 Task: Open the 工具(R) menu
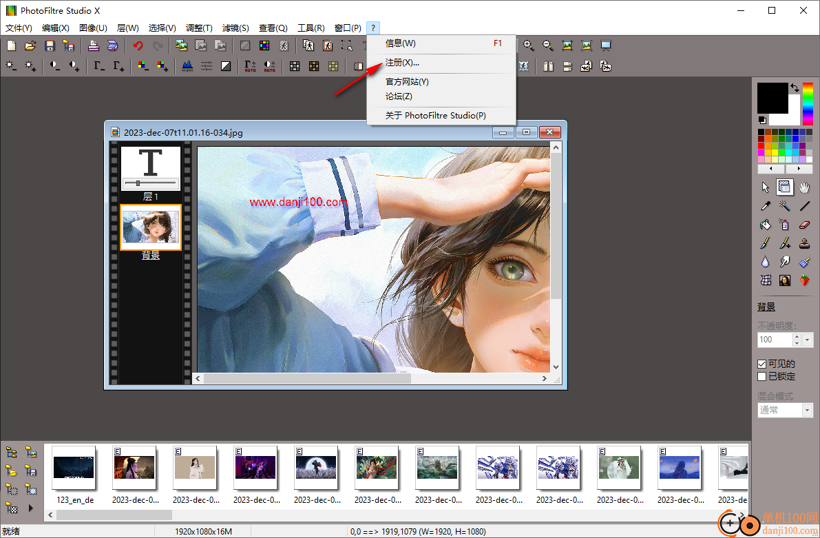(311, 28)
